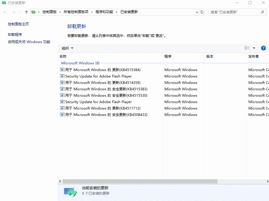Image resolution: width=269 pixels, height=201 pixels.
Task: Expand arrow after 控制面板 breadcrumb
Action: click(60, 12)
